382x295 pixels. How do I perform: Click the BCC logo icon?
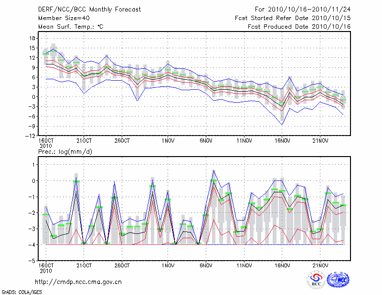316,279
